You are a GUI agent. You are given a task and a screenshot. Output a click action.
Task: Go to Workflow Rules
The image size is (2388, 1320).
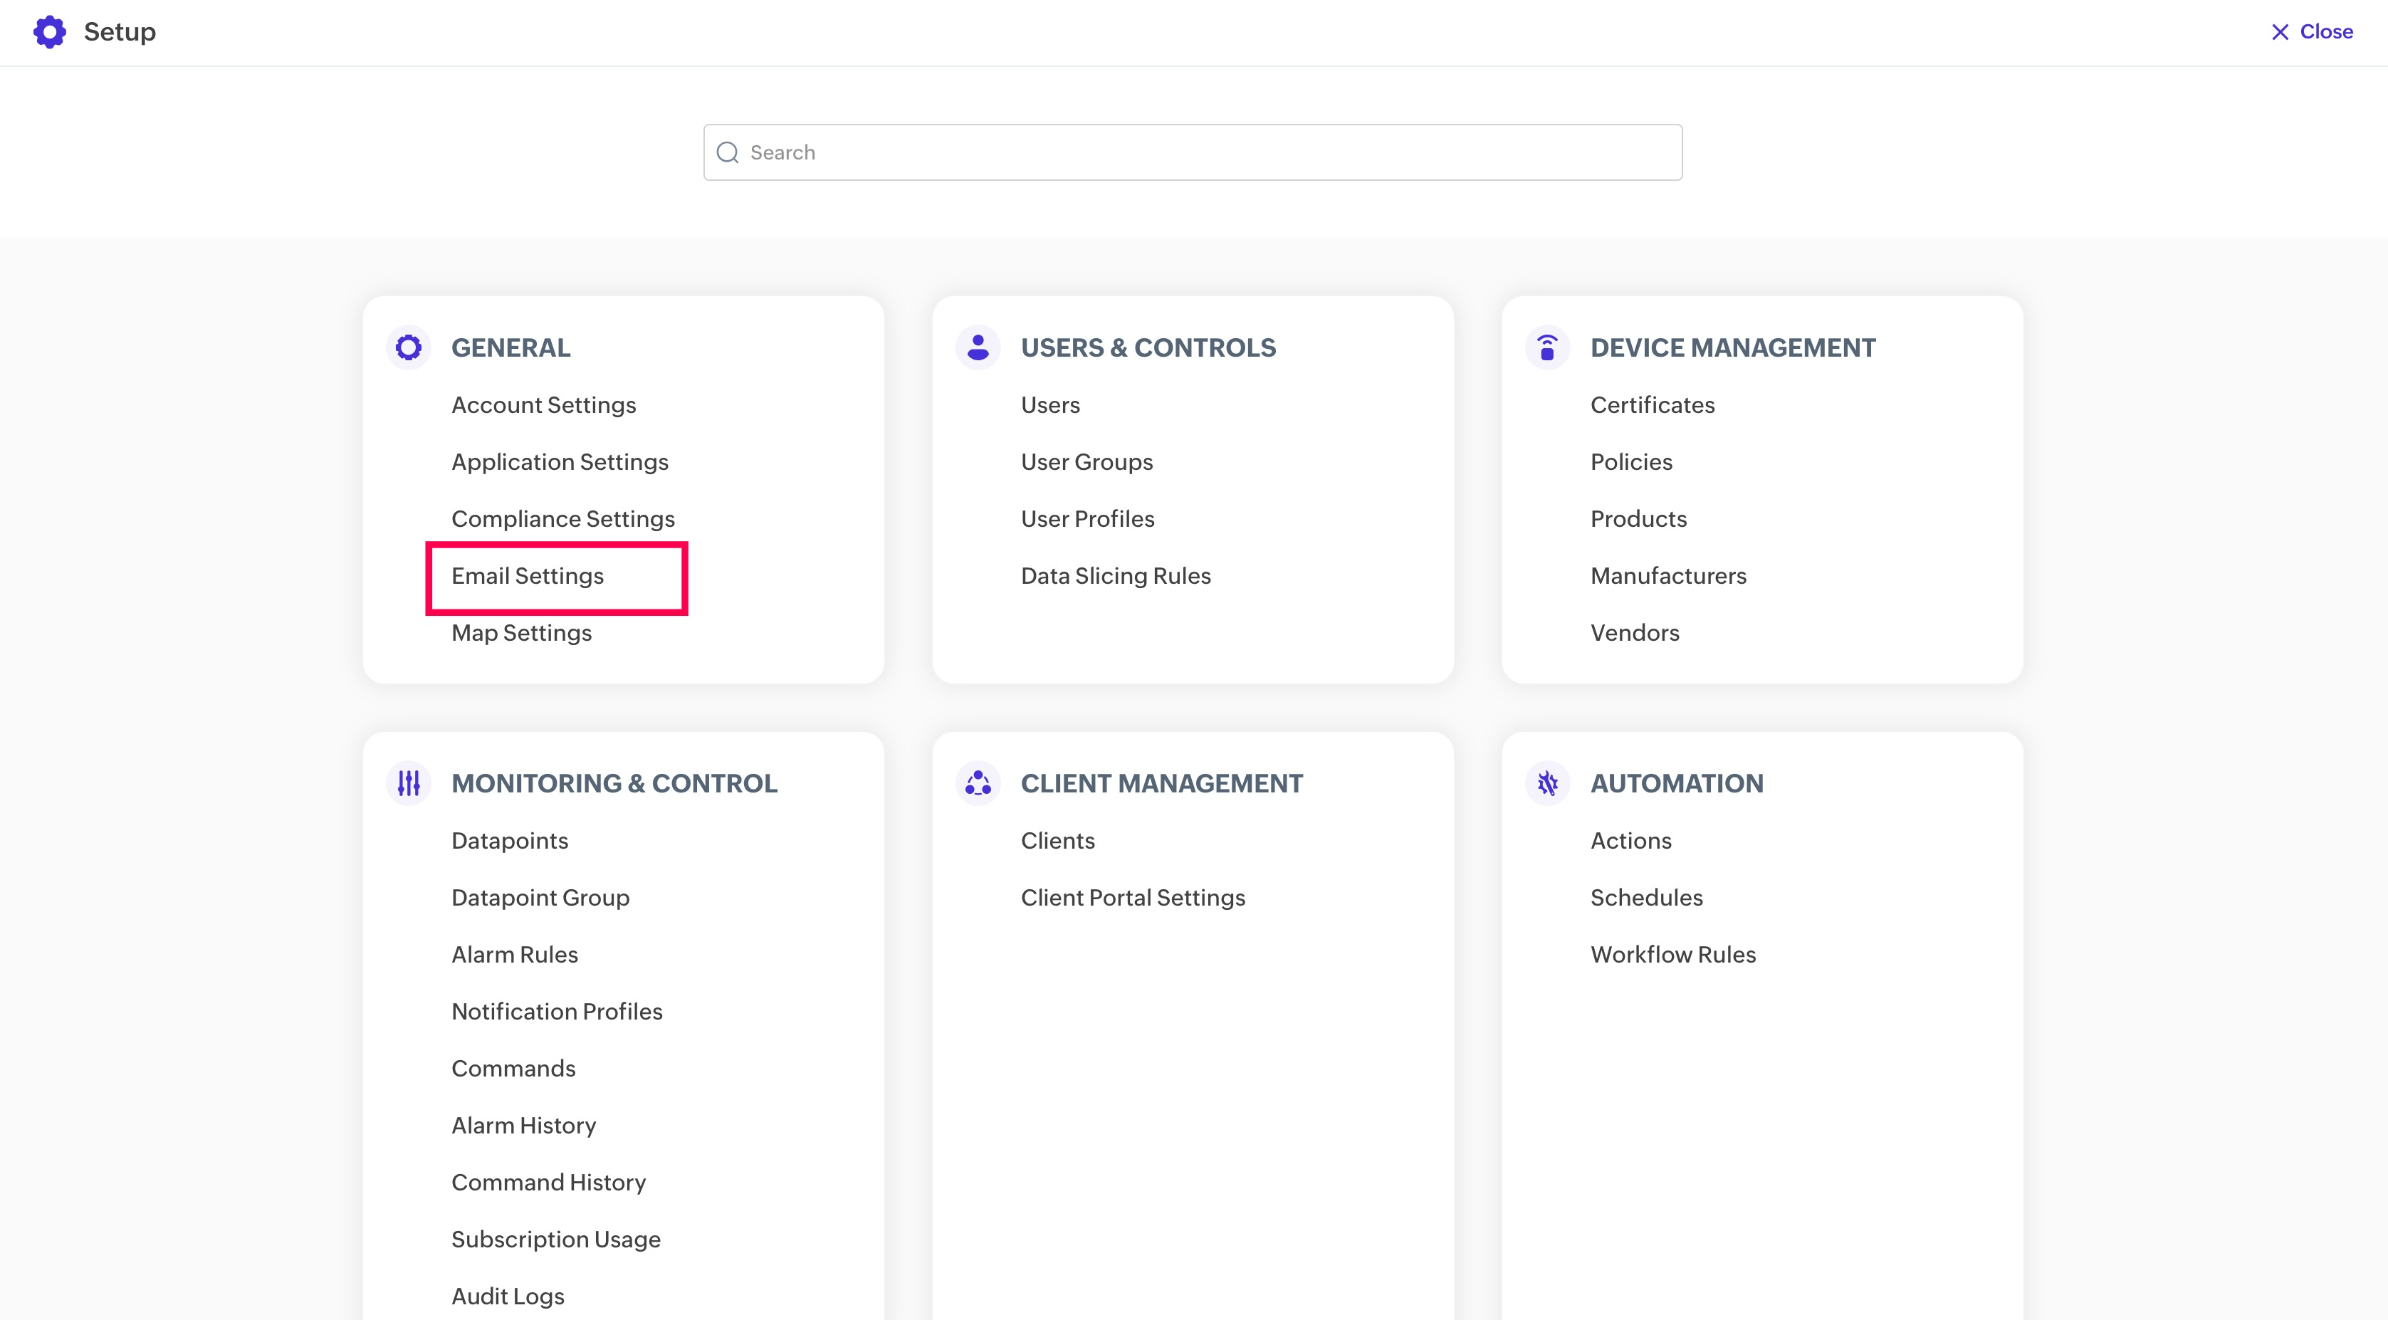click(1672, 955)
